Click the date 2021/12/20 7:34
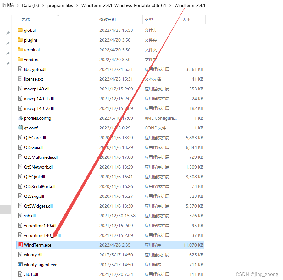Screen dimensions: 283x280 click(116, 274)
